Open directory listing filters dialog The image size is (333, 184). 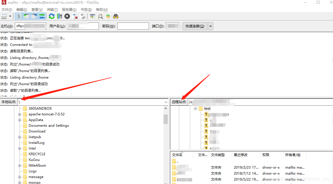[x=92, y=16]
